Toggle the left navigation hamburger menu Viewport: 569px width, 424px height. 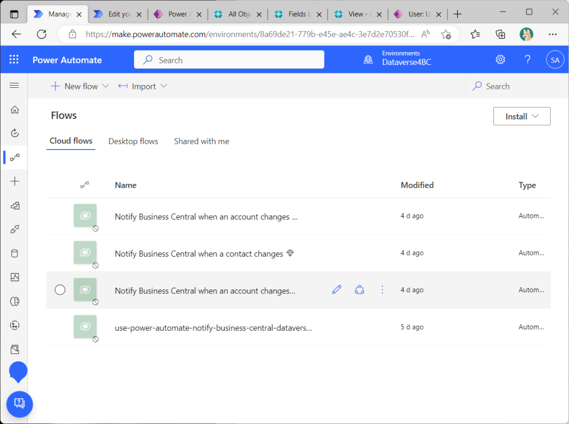[x=14, y=86]
